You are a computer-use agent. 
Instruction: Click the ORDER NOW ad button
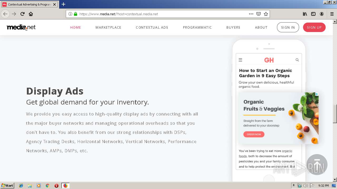point(254,134)
